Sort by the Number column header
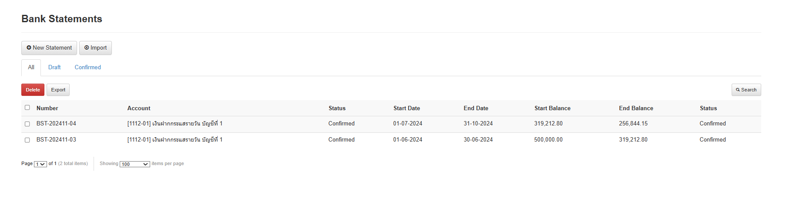This screenshot has height=223, width=803. pos(47,108)
